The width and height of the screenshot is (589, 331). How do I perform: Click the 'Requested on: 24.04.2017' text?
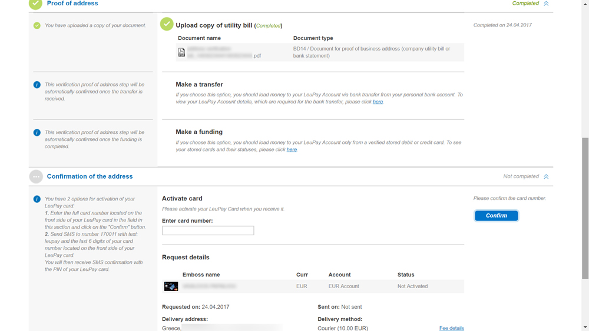[x=196, y=307]
